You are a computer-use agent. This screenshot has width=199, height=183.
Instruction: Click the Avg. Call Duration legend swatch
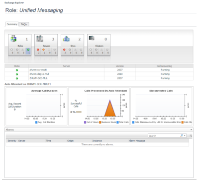point(36,122)
